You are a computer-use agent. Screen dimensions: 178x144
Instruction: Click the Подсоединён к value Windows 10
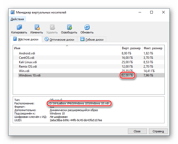[x=57, y=113]
